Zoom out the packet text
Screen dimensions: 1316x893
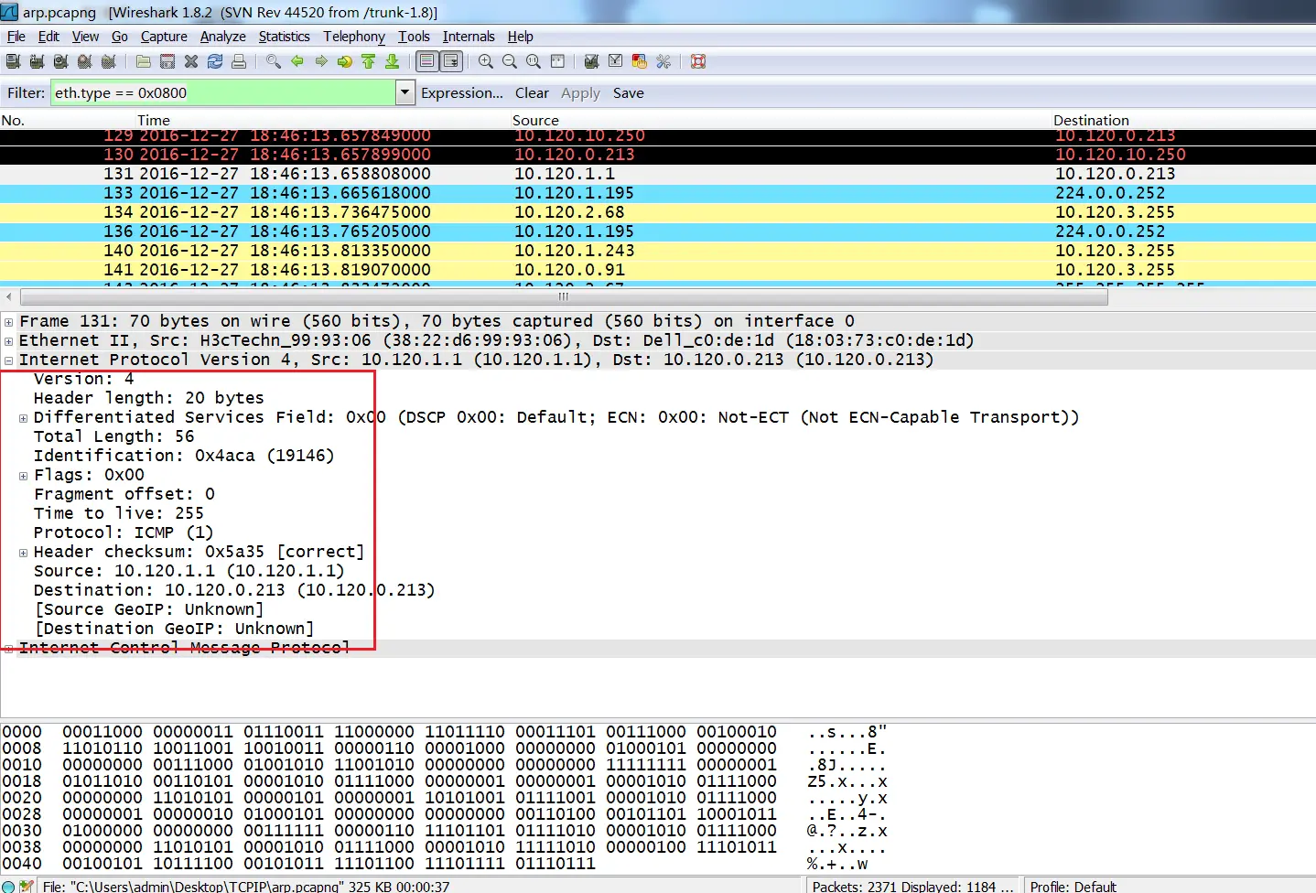click(x=510, y=61)
